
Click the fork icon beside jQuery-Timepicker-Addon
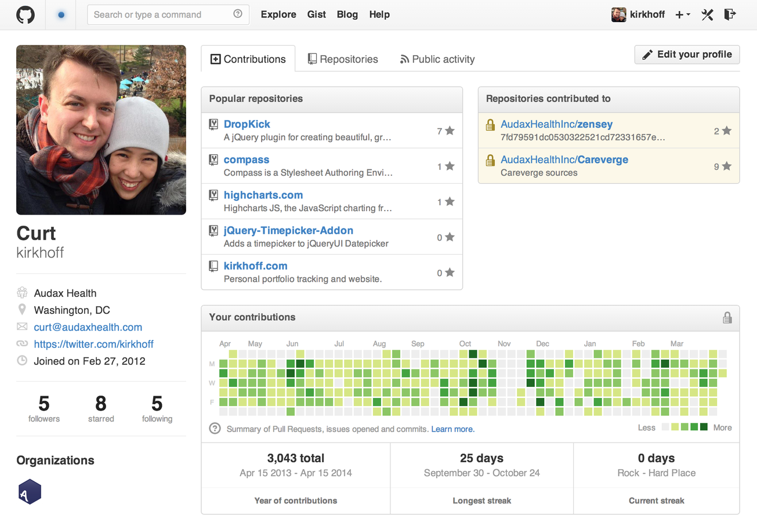pyautogui.click(x=213, y=230)
